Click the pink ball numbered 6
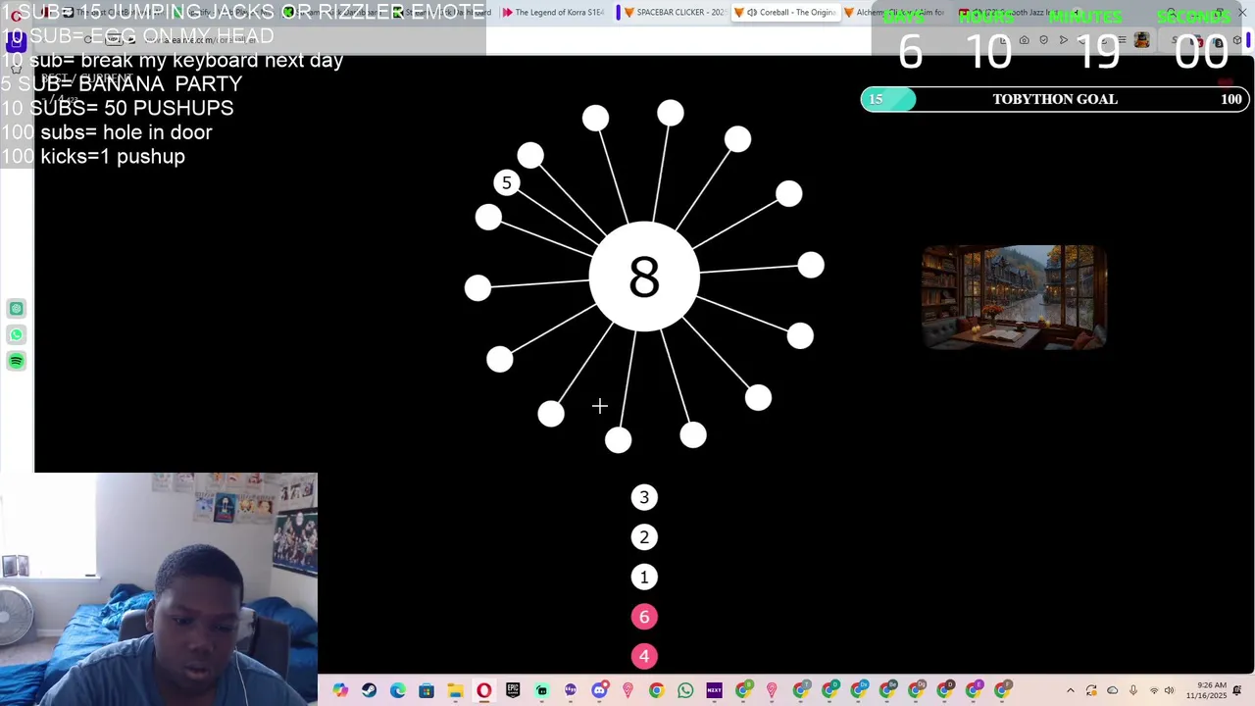The width and height of the screenshot is (1255, 706). [x=644, y=617]
